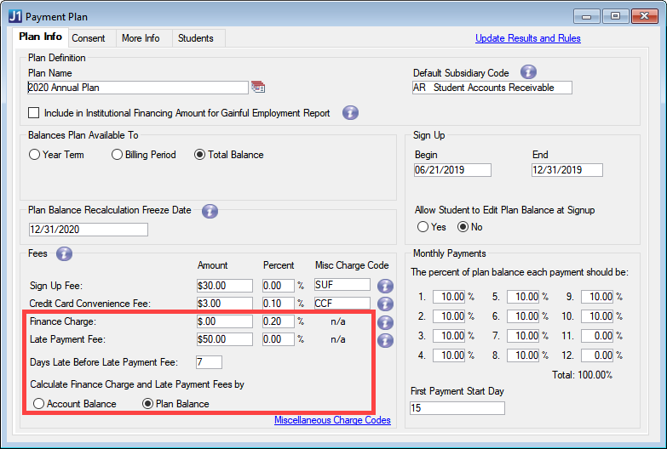Click info icon beside Plan Balance Recalculation Freeze Date
Image resolution: width=667 pixels, height=449 pixels.
(x=210, y=211)
